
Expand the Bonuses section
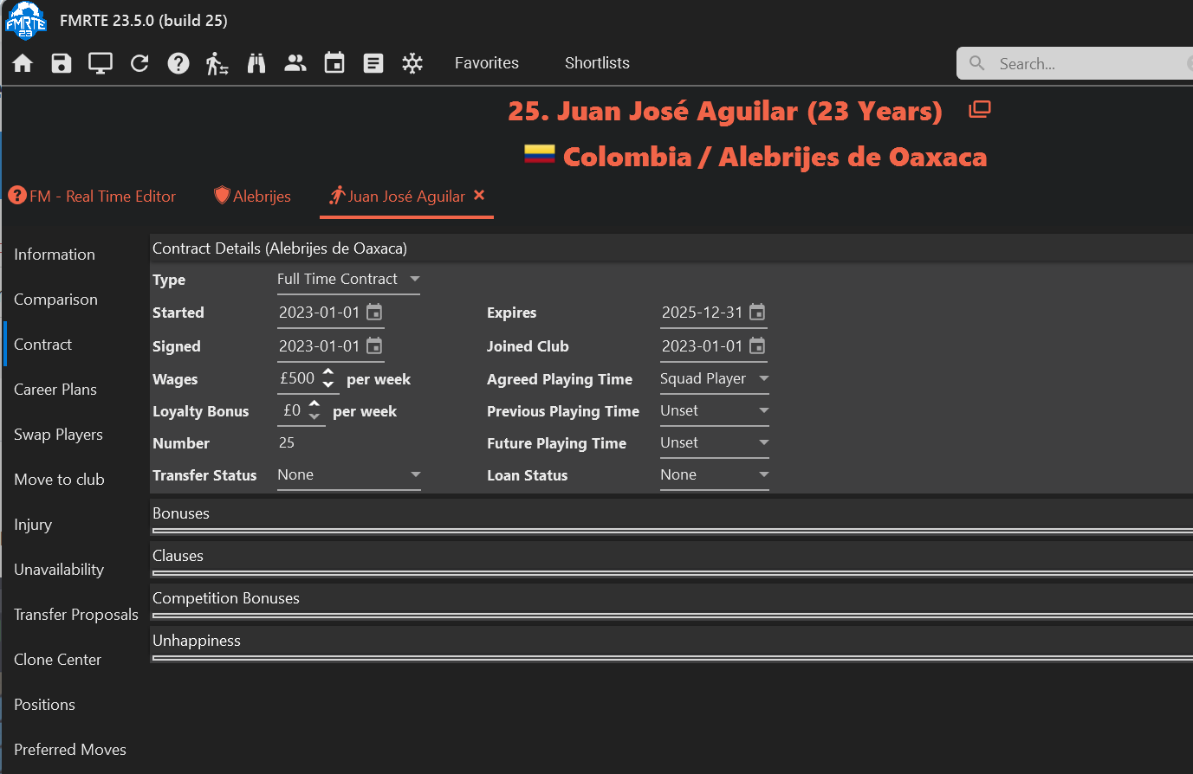point(671,513)
